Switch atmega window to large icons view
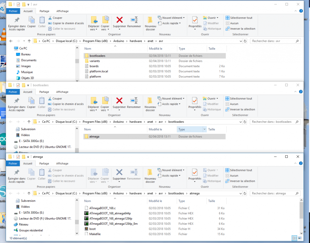The image size is (310, 243). pos(300,238)
